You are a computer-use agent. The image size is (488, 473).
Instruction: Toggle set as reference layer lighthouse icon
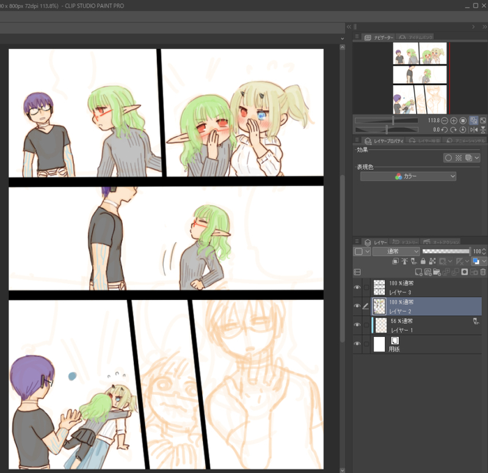pos(404,262)
